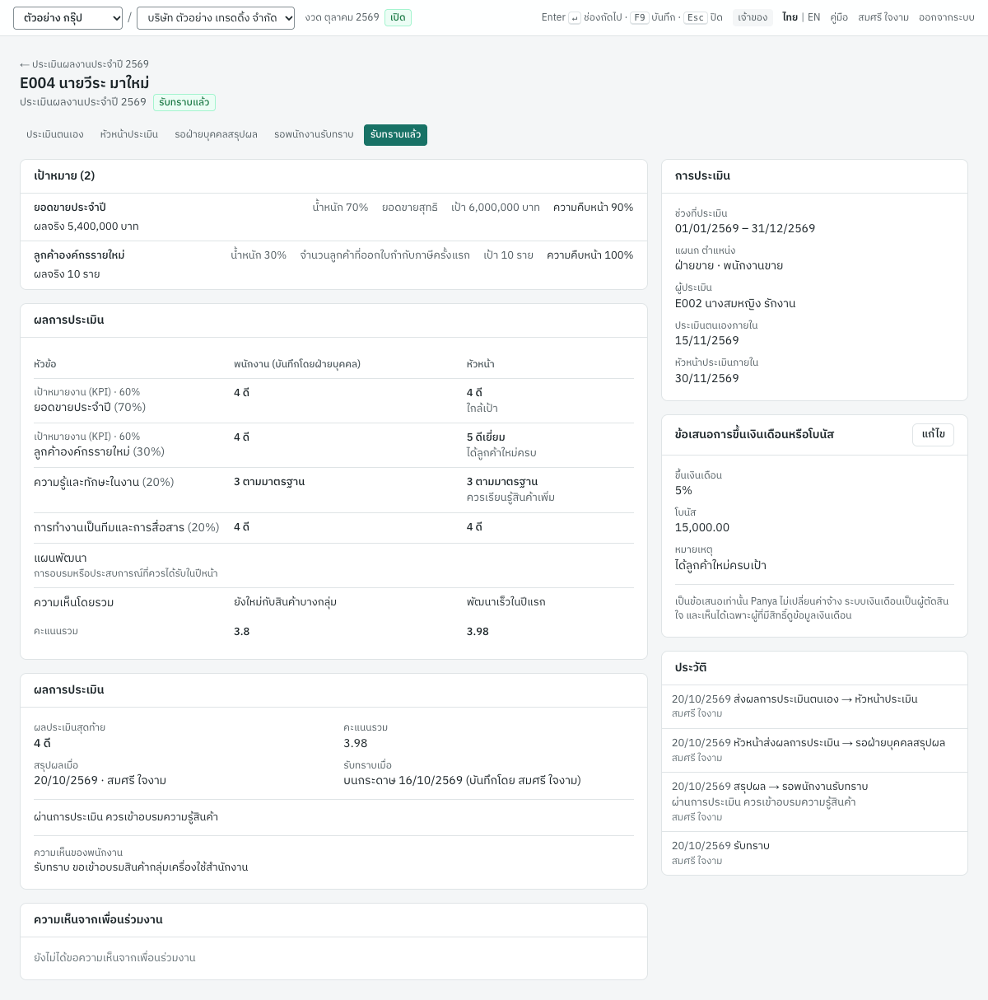Click the แก้ไข button for salary proposal
This screenshot has height=1000, width=988.
pyautogui.click(x=933, y=434)
